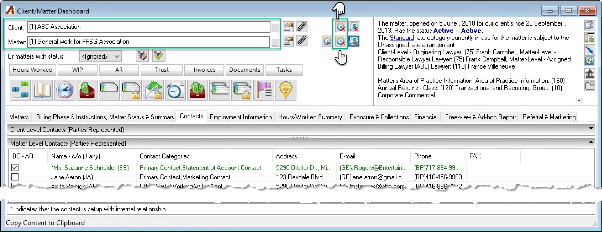Click the Trust button

point(162,70)
